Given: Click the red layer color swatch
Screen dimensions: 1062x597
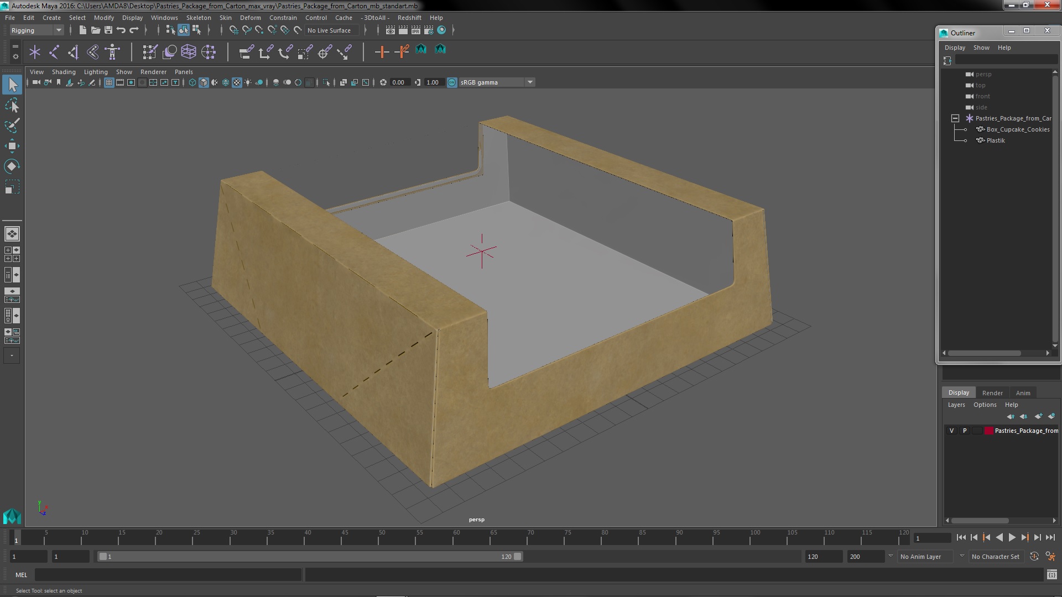Looking at the screenshot, I should pyautogui.click(x=988, y=431).
